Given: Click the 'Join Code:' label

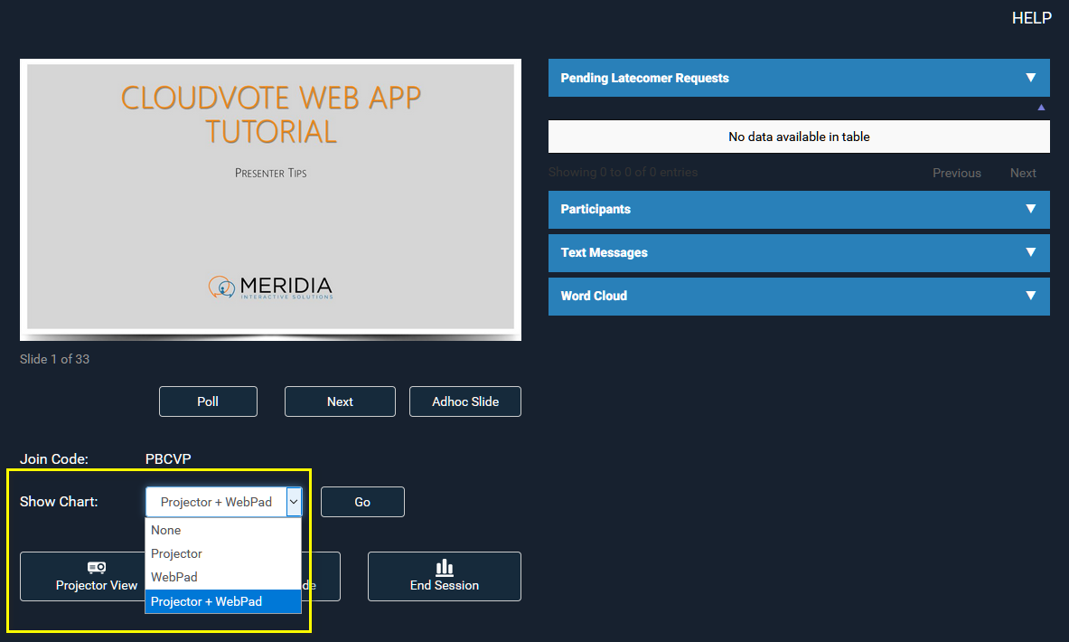Looking at the screenshot, I should click(x=54, y=459).
